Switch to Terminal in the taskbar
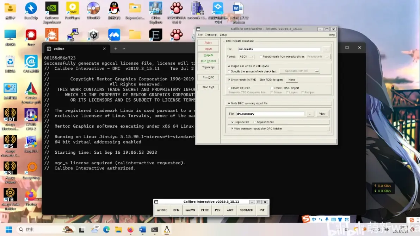 tap(155, 230)
